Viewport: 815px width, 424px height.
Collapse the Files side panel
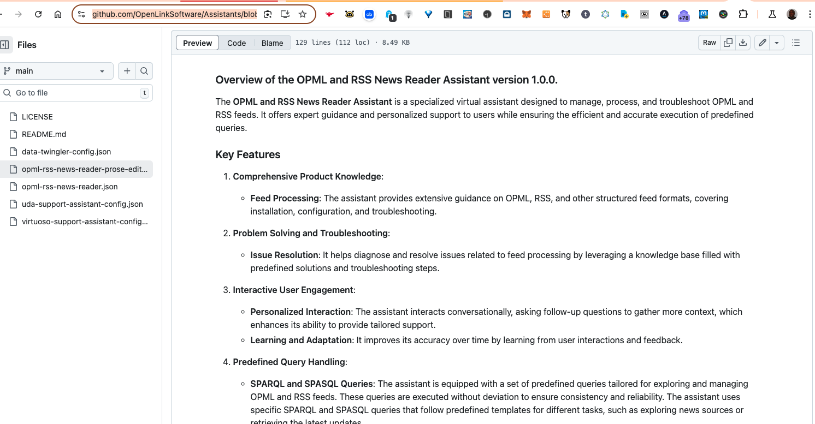pyautogui.click(x=4, y=45)
